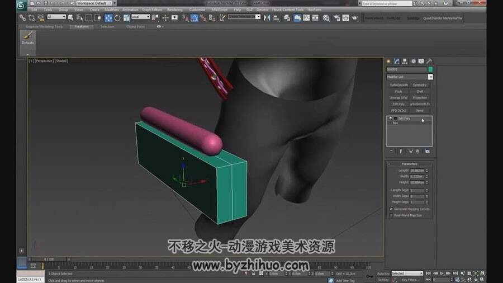The width and height of the screenshot is (503, 283).
Task: Open the ribbon options dropdown
Action: click(160, 27)
